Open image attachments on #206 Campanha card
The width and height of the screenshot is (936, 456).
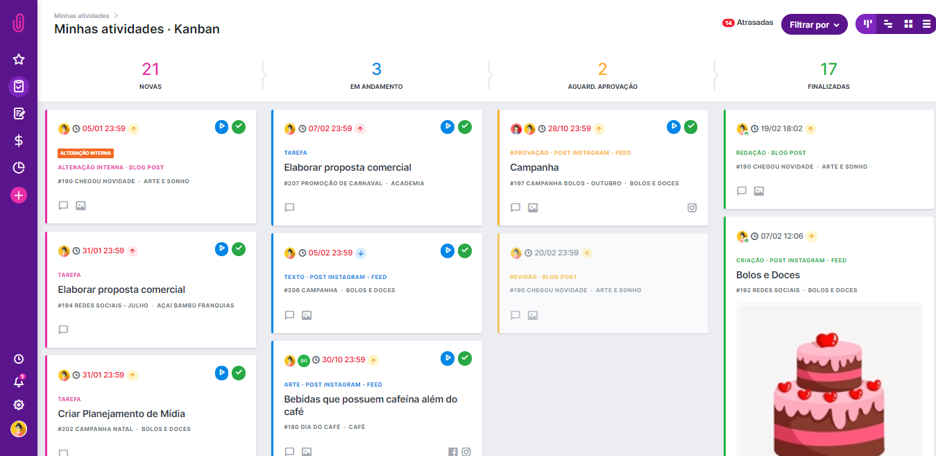pyautogui.click(x=307, y=315)
